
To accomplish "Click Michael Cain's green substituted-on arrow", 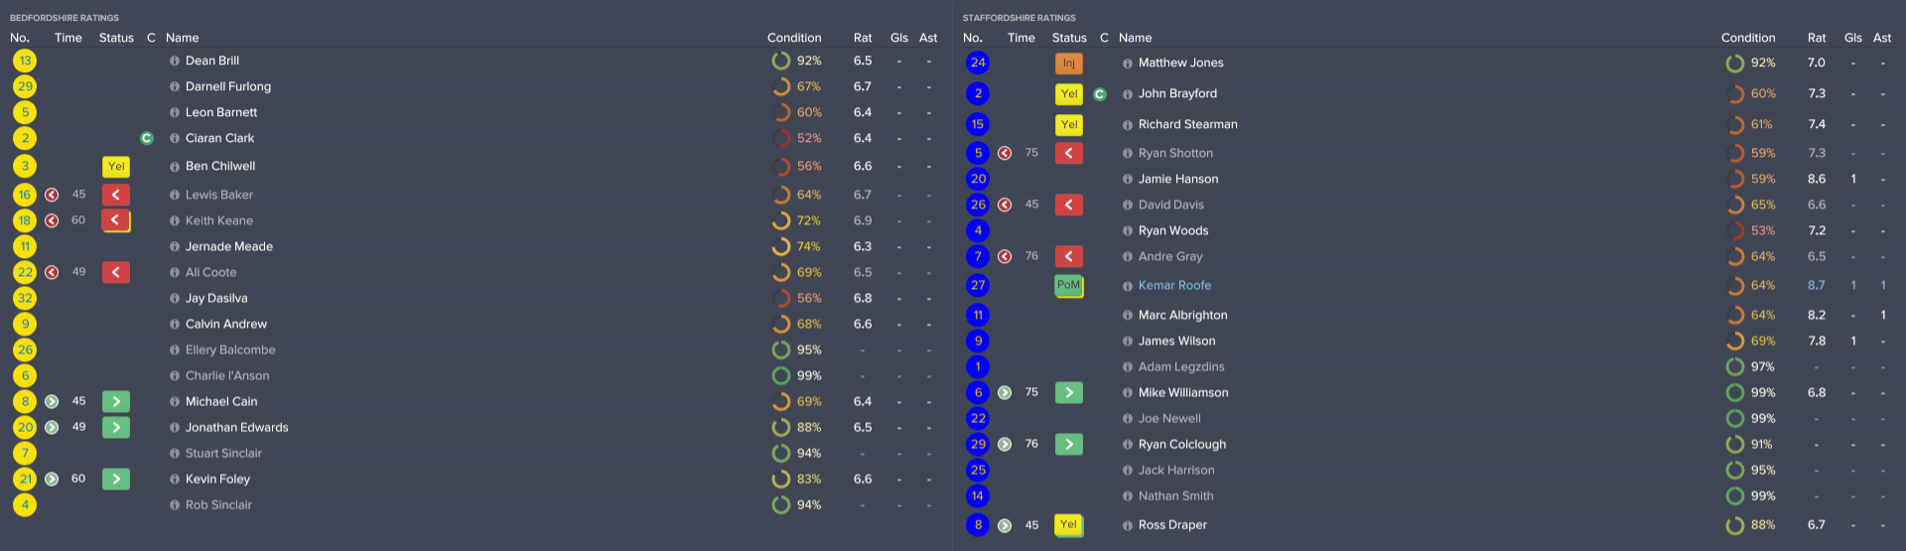I will [116, 402].
